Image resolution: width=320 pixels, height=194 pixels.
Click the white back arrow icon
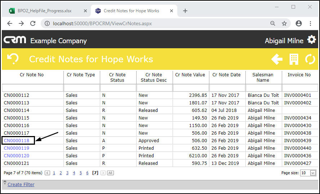tap(277, 59)
